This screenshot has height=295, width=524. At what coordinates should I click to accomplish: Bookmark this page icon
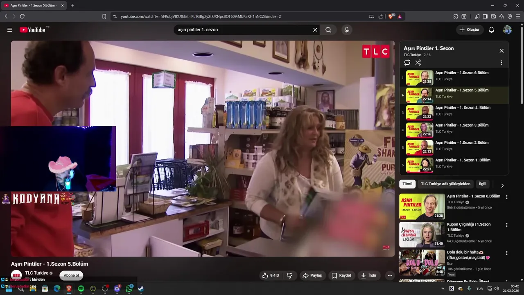tap(104, 16)
